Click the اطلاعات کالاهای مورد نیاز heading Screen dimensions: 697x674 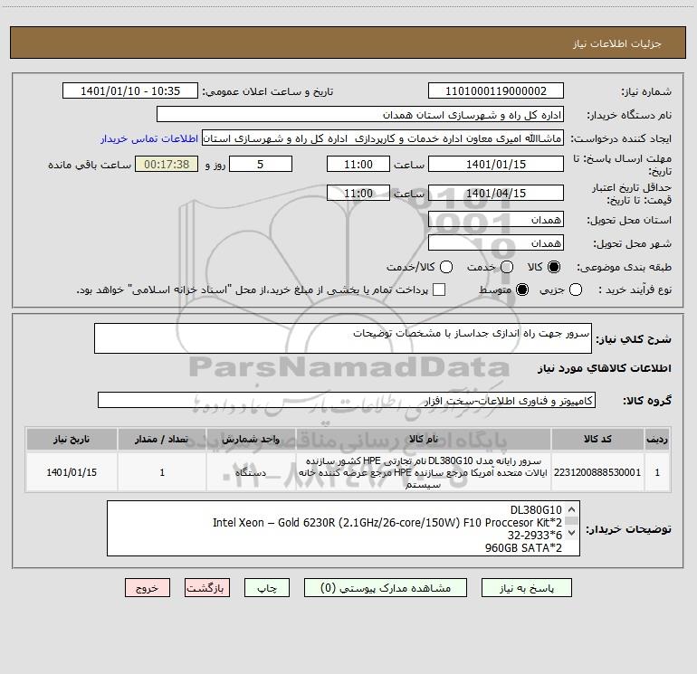(x=605, y=368)
